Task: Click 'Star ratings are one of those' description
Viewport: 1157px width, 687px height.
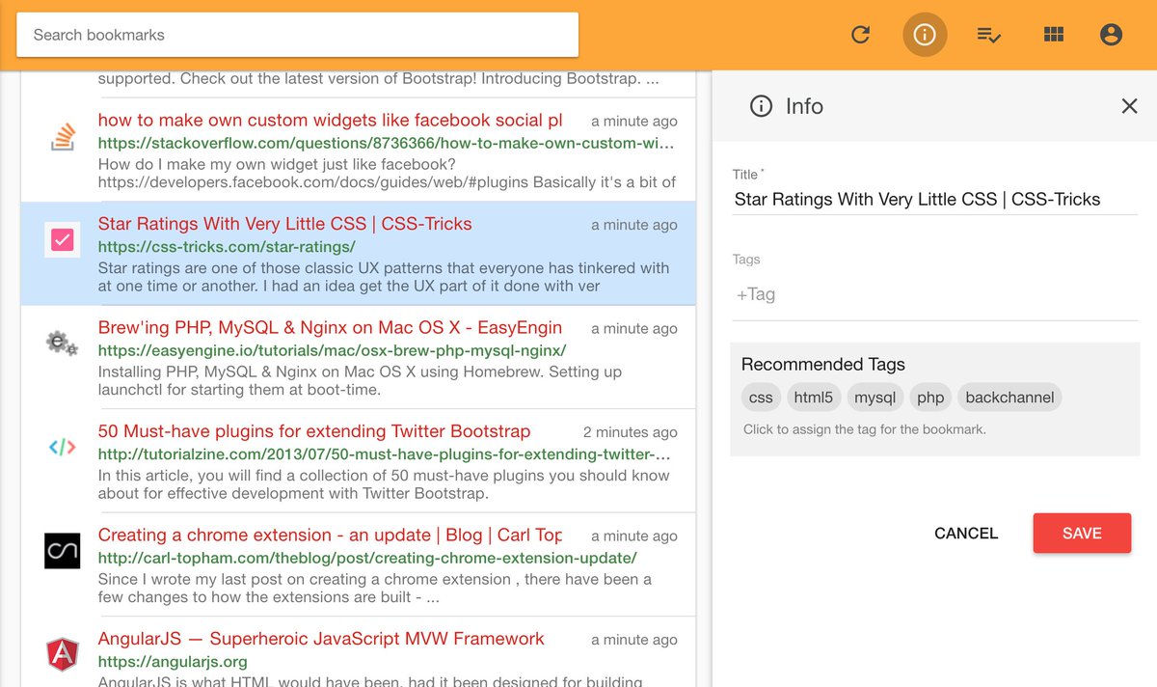Action: coord(384,277)
